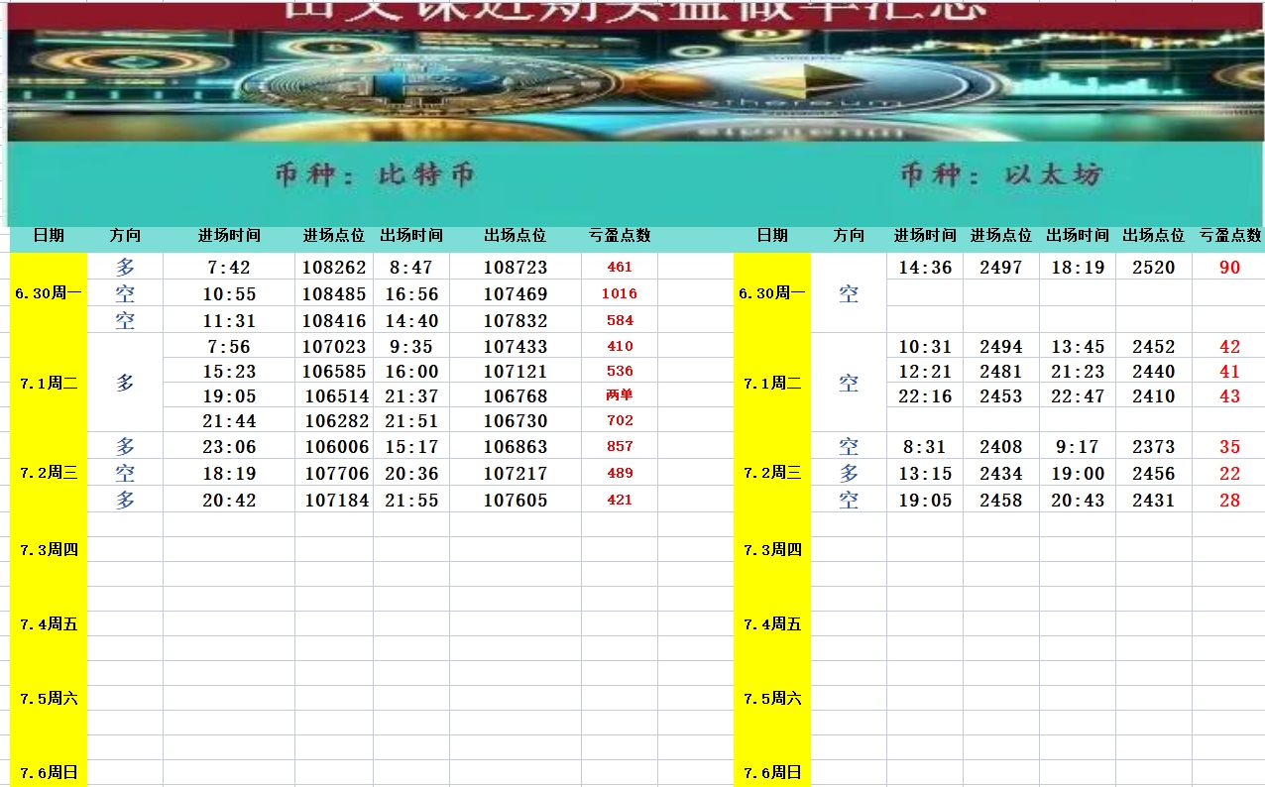This screenshot has height=787, width=1265.
Task: Click the 7.6周日 date cell for Ethereum
Action: pos(771,771)
